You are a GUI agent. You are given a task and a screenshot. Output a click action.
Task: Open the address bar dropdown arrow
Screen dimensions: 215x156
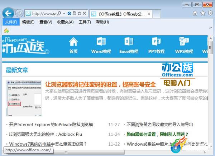64,13
